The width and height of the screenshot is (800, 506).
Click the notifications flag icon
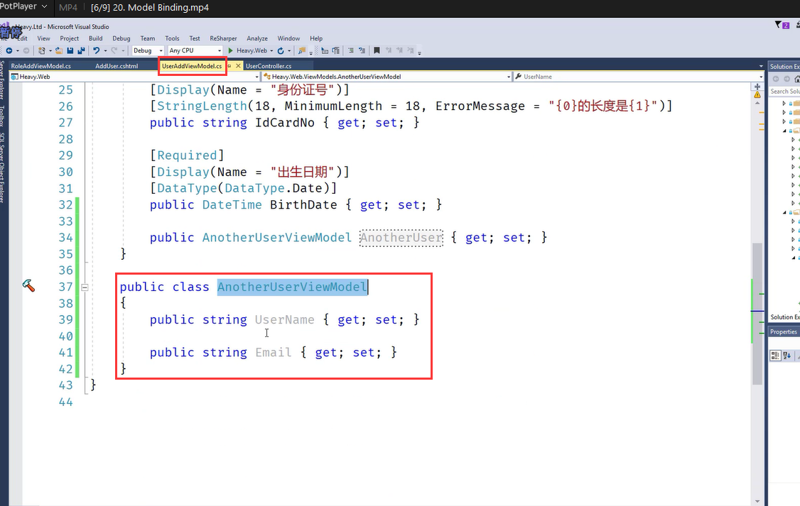pyautogui.click(x=778, y=26)
